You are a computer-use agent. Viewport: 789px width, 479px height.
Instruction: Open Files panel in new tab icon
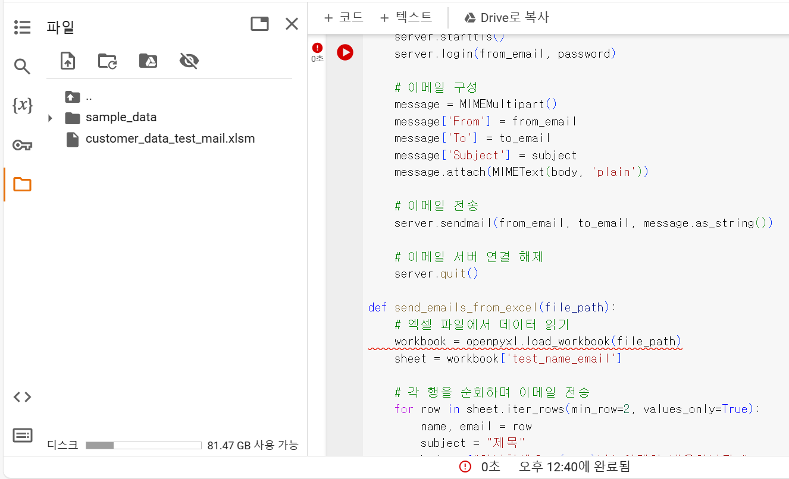[259, 24]
